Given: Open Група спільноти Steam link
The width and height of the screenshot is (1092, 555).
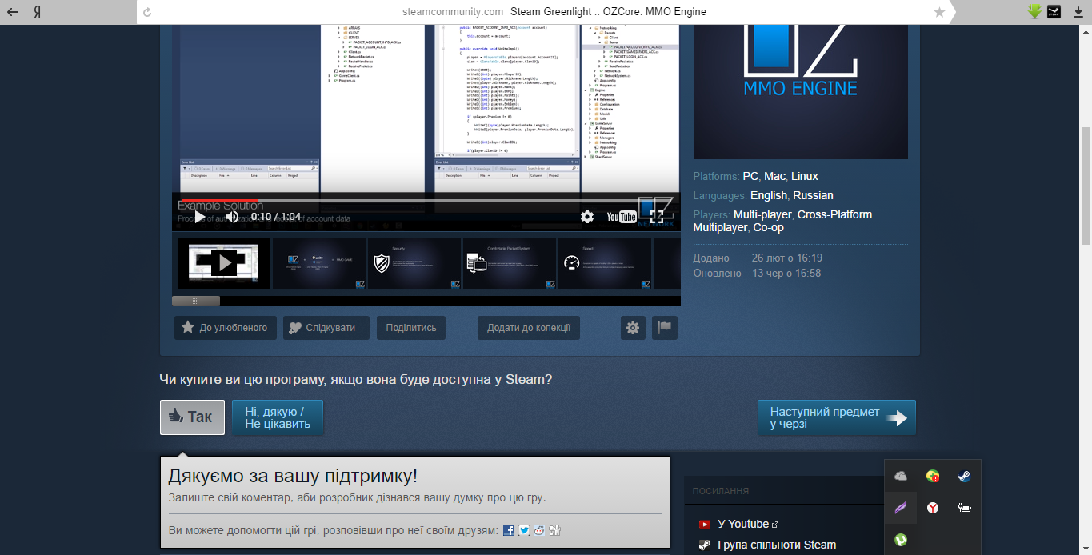Looking at the screenshot, I should coord(777,545).
